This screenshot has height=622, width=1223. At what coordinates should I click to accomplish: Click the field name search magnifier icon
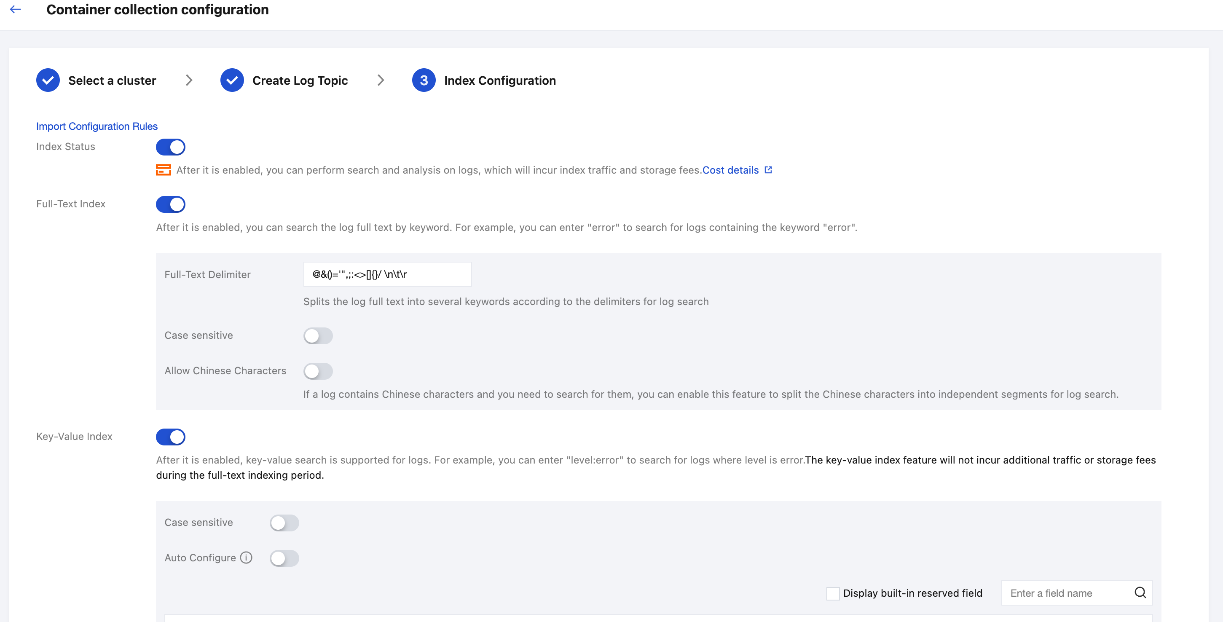[x=1140, y=593]
